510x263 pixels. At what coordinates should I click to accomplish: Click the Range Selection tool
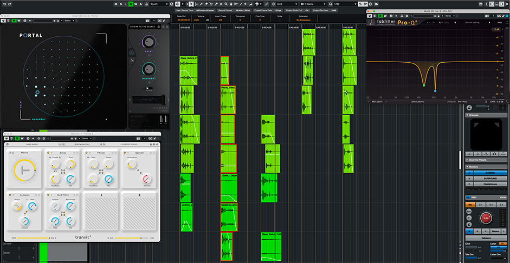coord(196,4)
